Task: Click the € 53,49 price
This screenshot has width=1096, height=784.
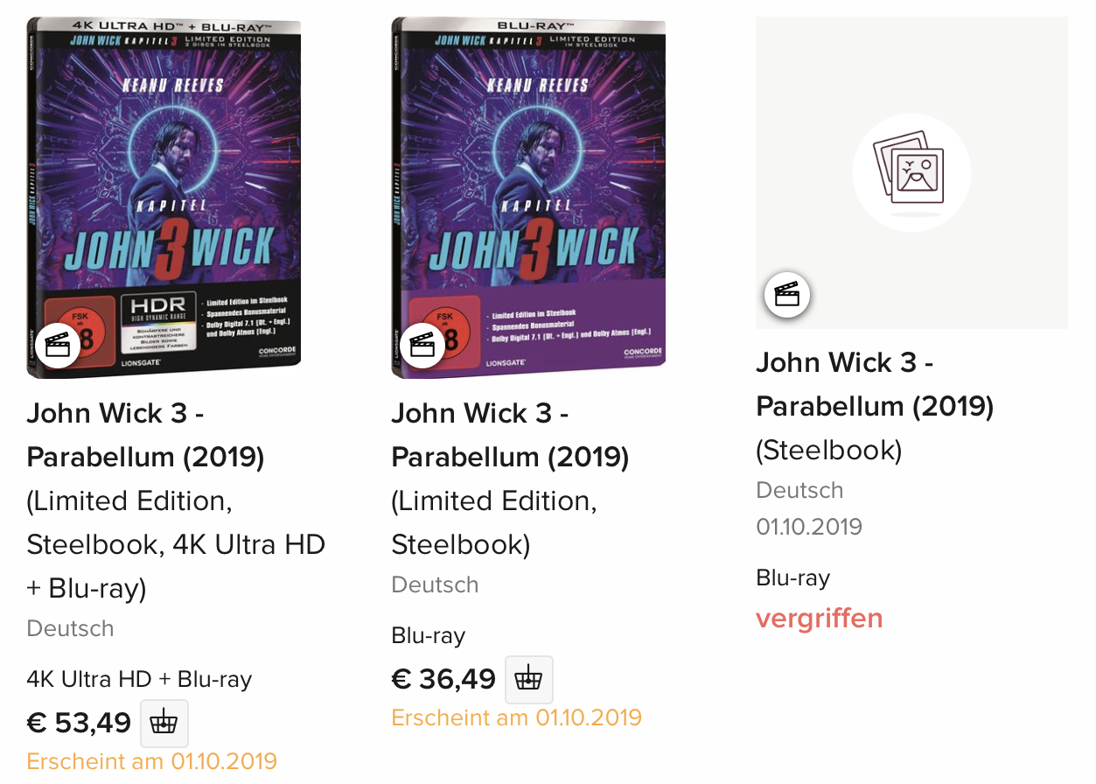Action: 79,724
